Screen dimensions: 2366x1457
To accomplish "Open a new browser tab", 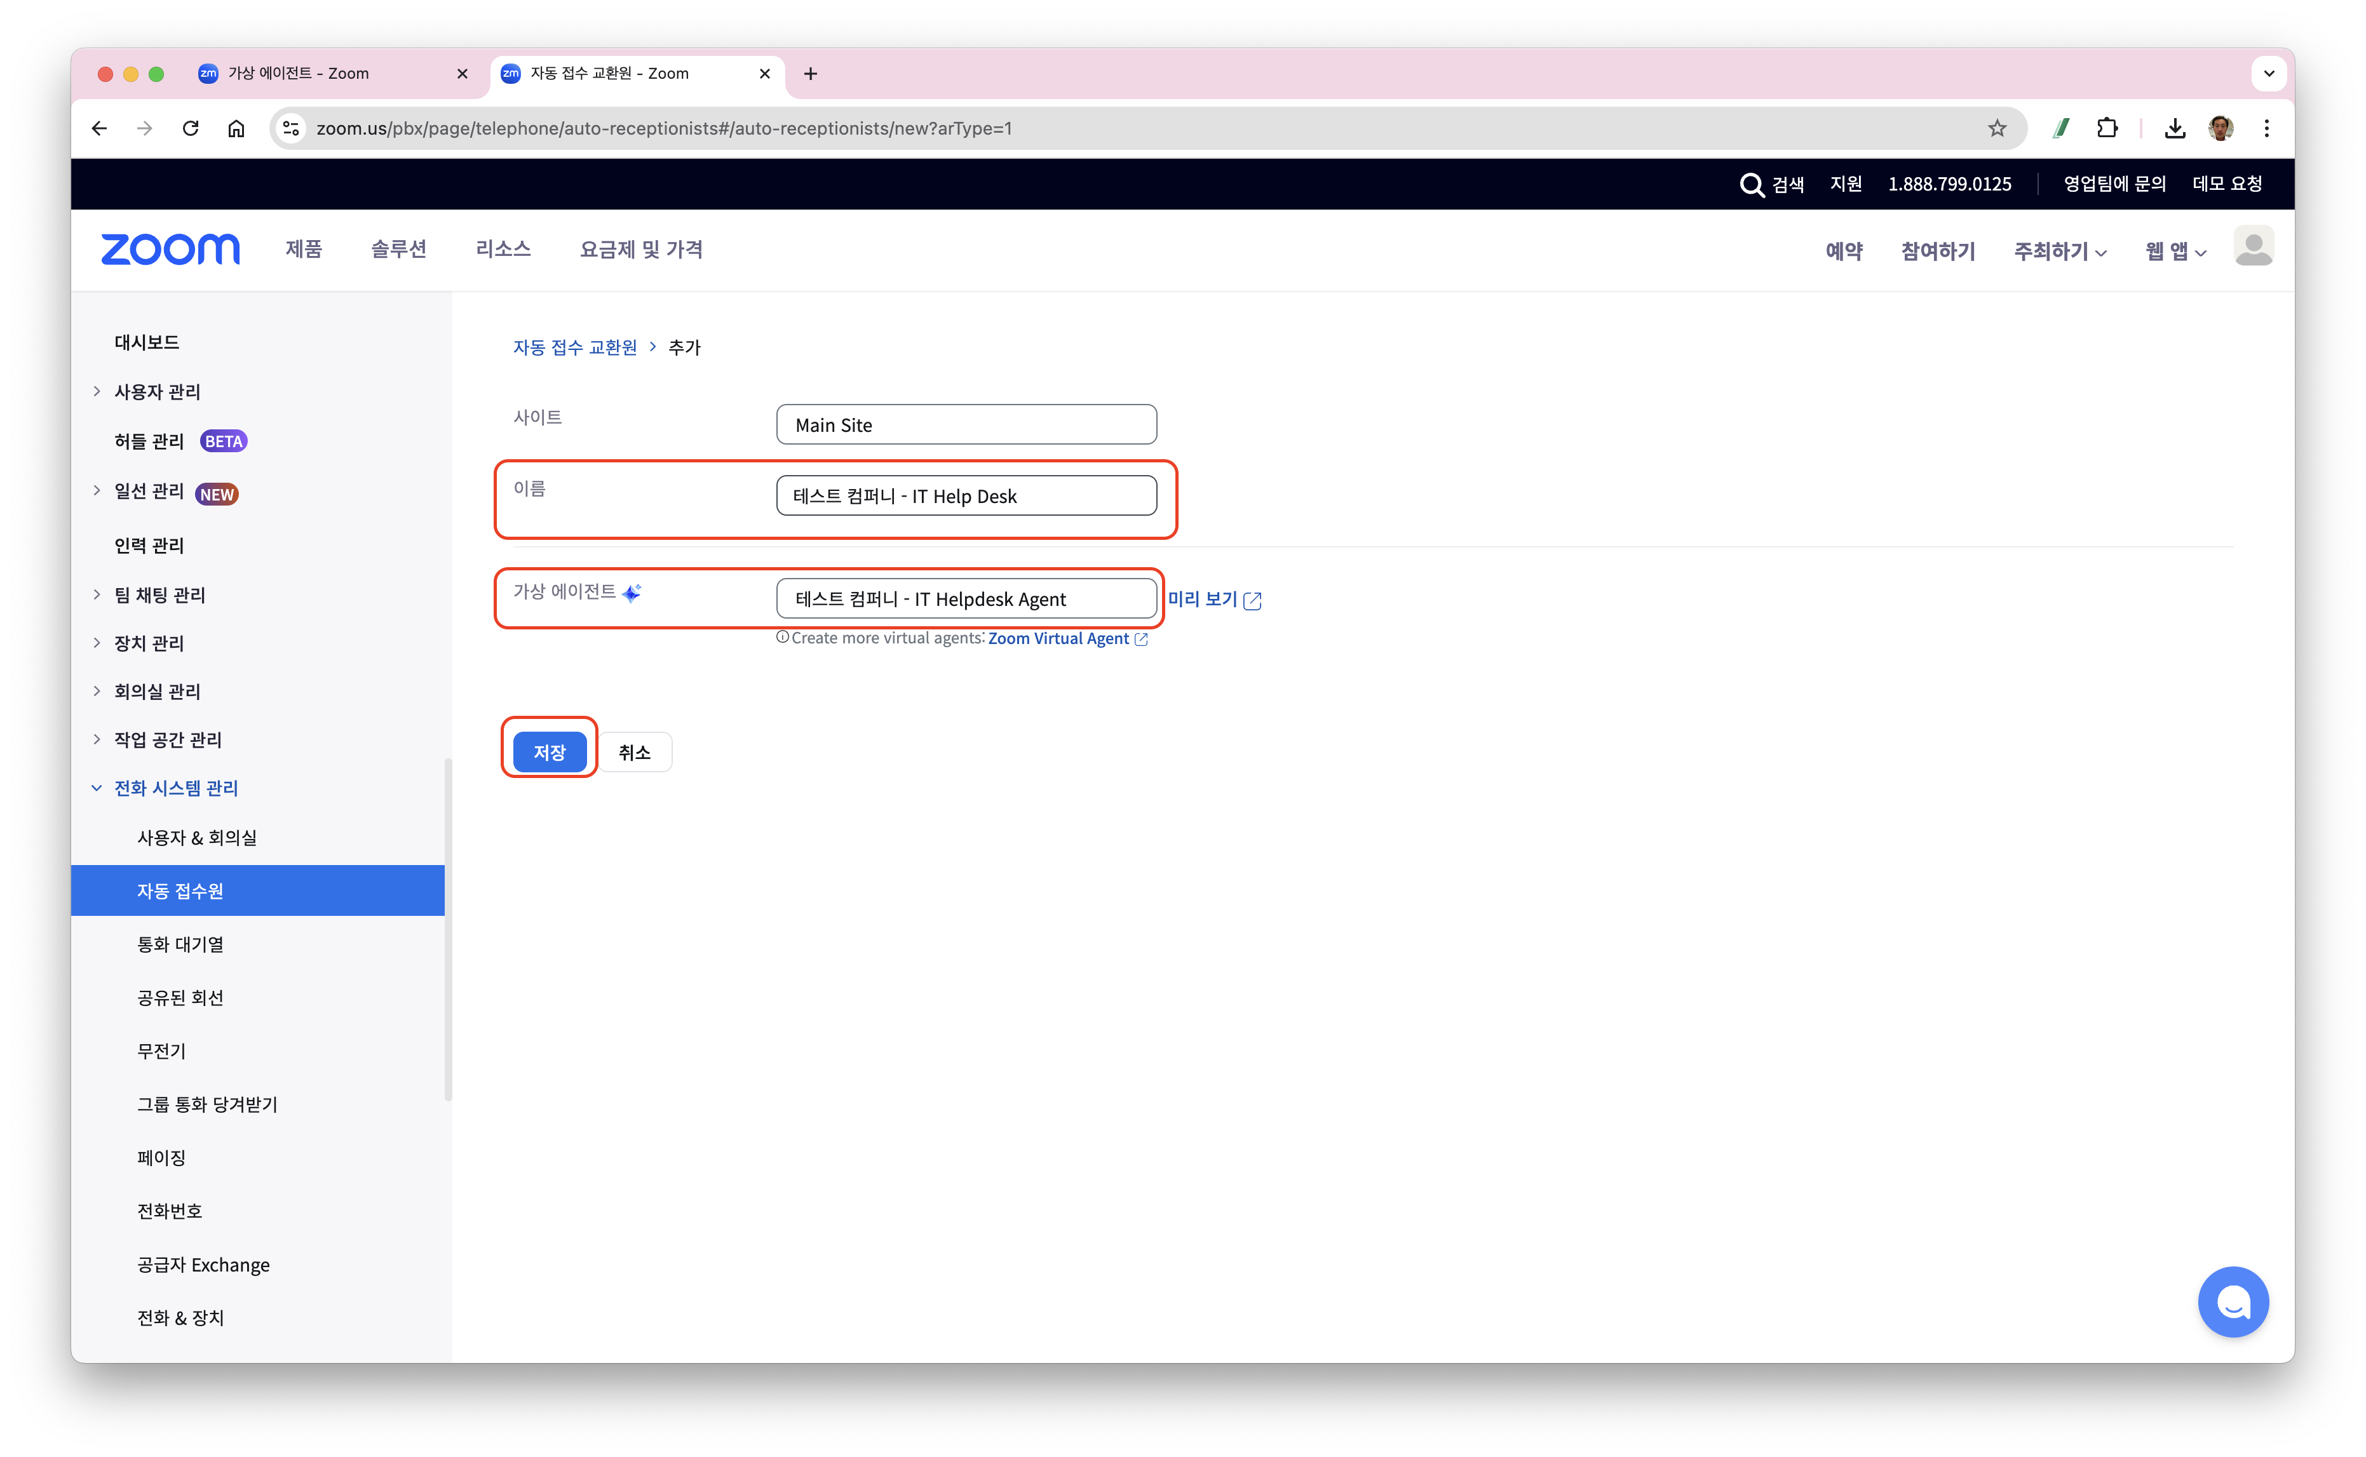I will (811, 73).
